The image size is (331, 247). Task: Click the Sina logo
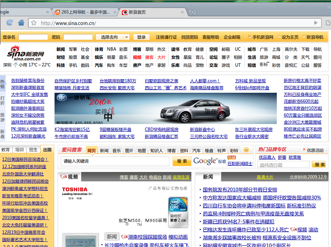click(26, 53)
